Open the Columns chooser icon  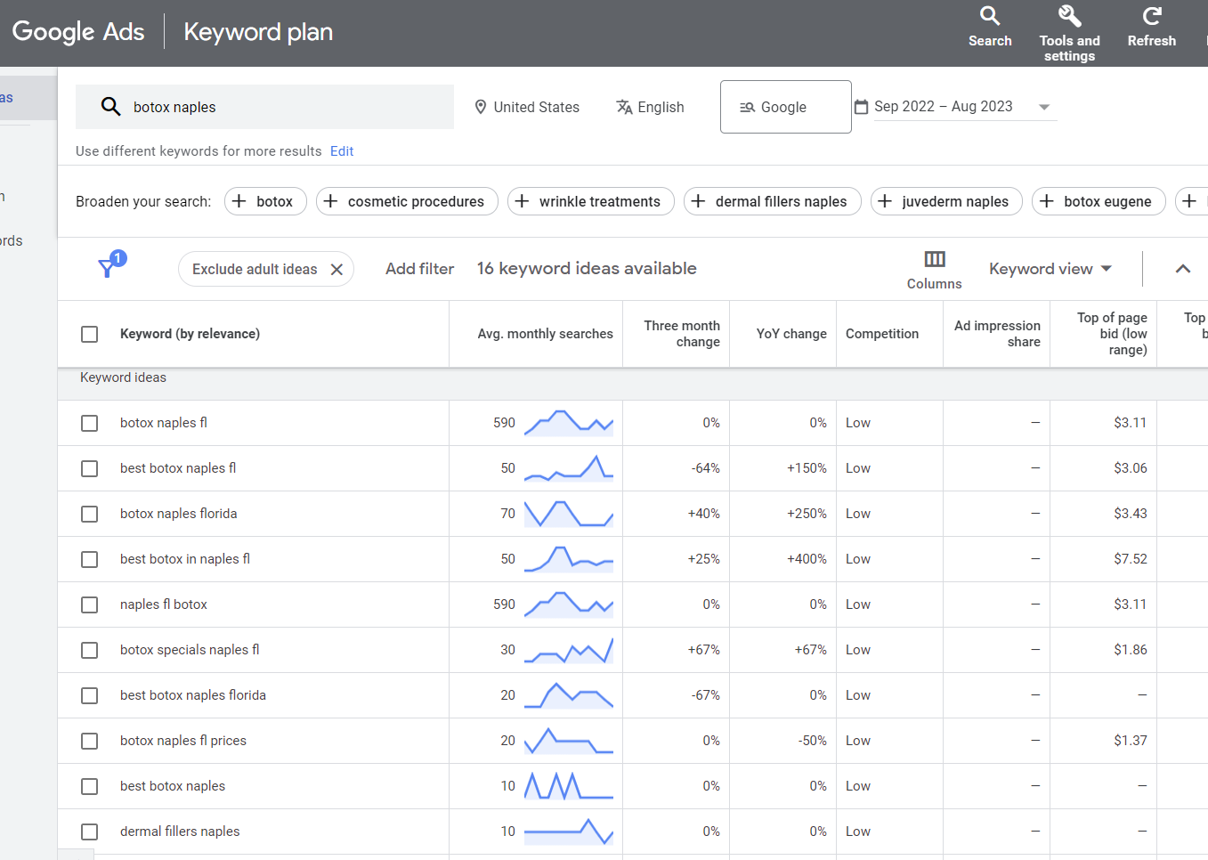click(935, 259)
